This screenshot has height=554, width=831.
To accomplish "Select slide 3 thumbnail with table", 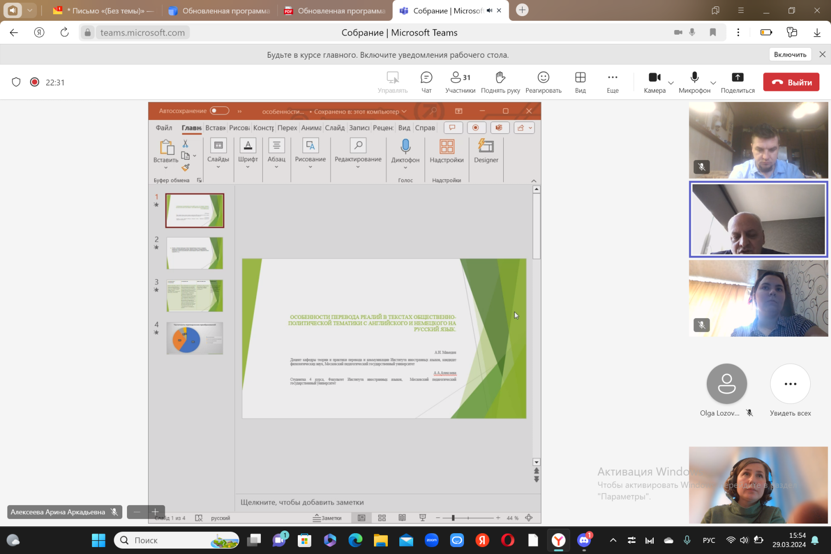I will point(194,295).
